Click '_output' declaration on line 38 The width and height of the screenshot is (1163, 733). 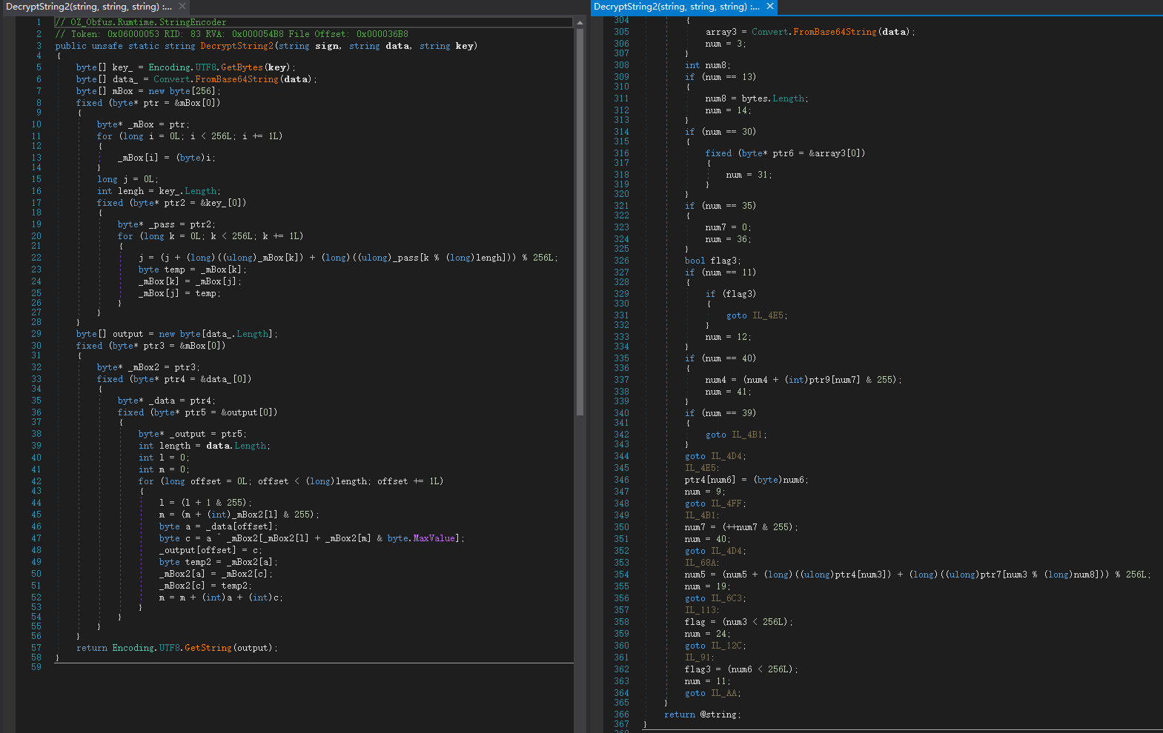(x=188, y=434)
